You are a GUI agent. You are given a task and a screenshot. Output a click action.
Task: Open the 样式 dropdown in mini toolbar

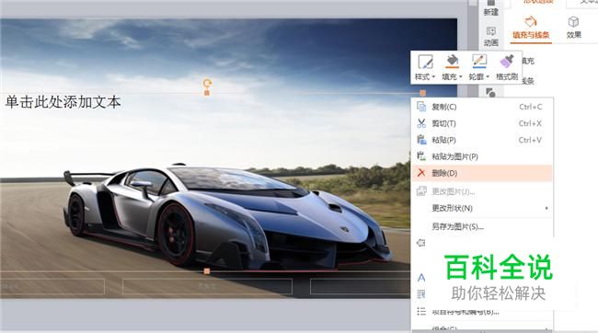pyautogui.click(x=425, y=67)
